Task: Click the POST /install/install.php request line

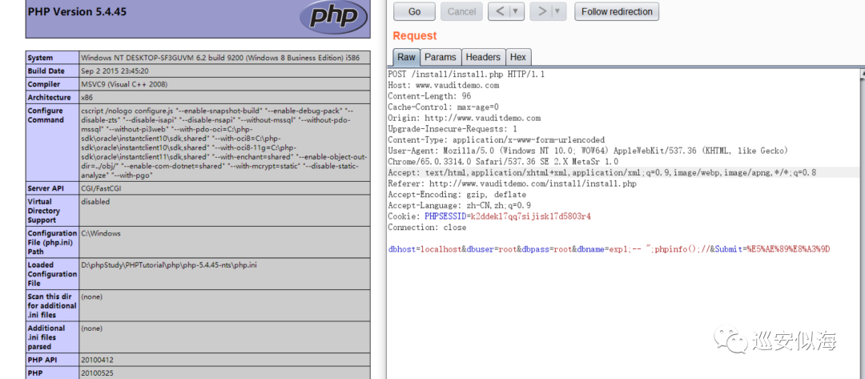Action: pyautogui.click(x=466, y=74)
